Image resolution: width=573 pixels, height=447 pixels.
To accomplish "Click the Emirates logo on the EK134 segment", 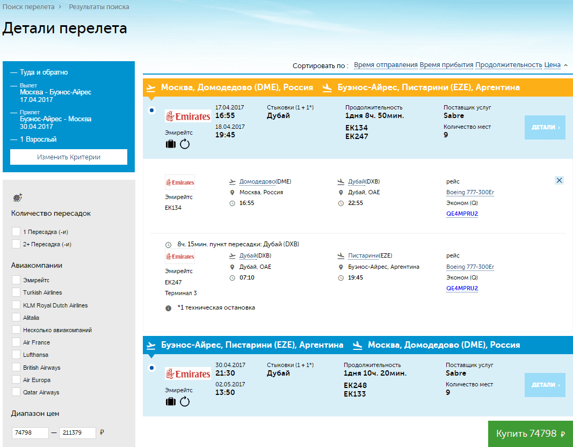I will 180,182.
